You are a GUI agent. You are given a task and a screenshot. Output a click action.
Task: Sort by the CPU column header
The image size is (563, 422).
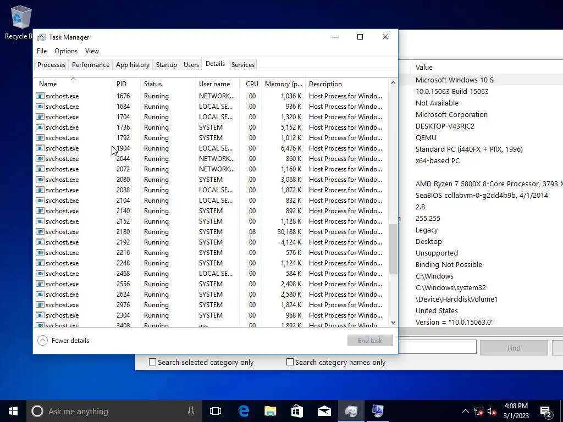click(x=251, y=84)
